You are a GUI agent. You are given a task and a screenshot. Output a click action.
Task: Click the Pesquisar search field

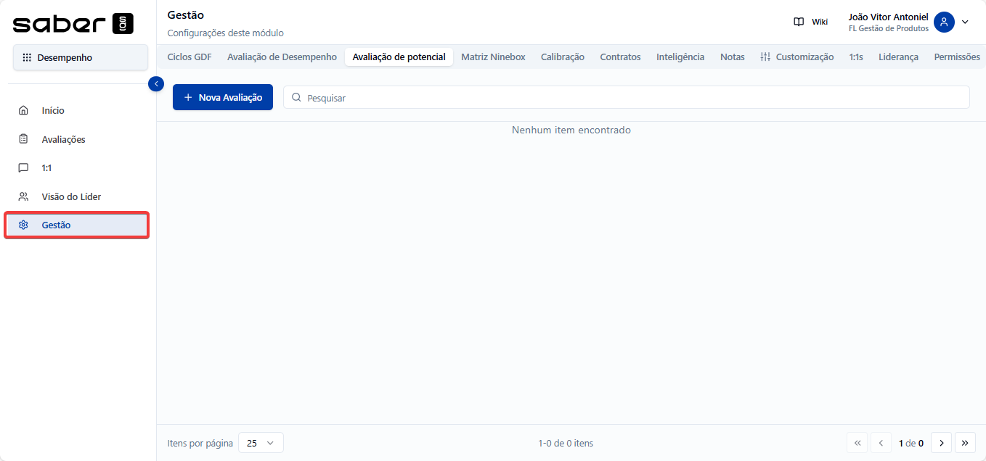point(624,98)
